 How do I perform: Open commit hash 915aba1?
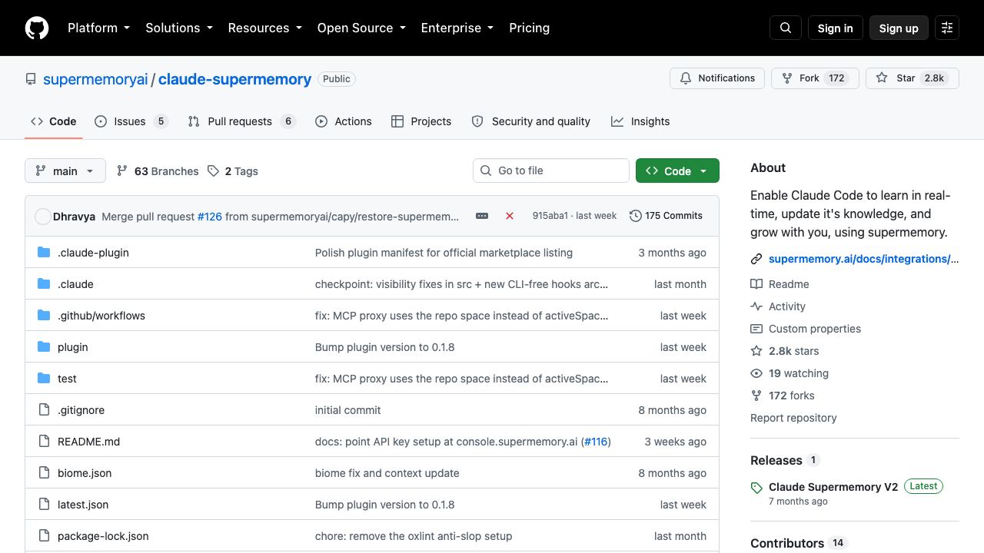pos(550,216)
